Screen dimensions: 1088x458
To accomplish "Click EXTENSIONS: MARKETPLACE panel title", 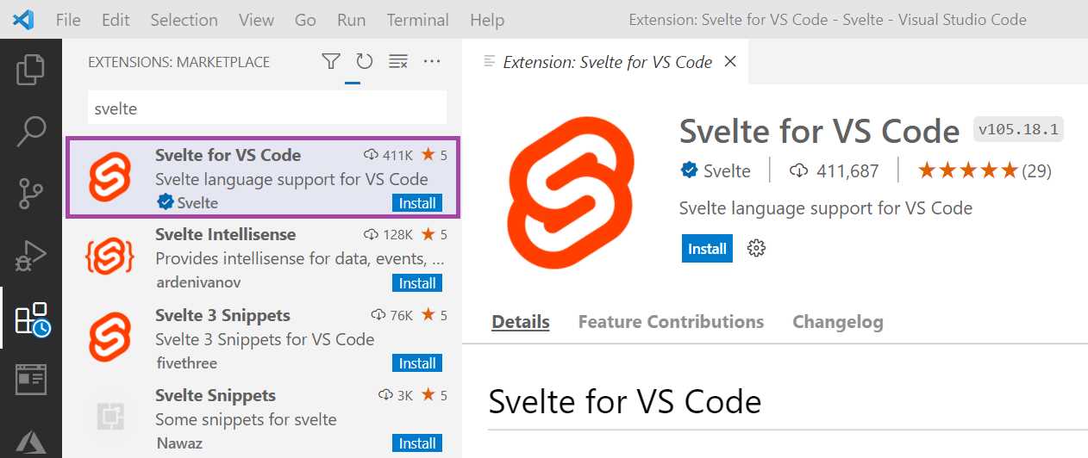I will 178,62.
